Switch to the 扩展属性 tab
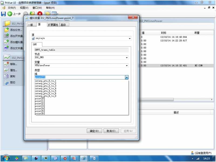The image size is (216, 162). click(53, 25)
